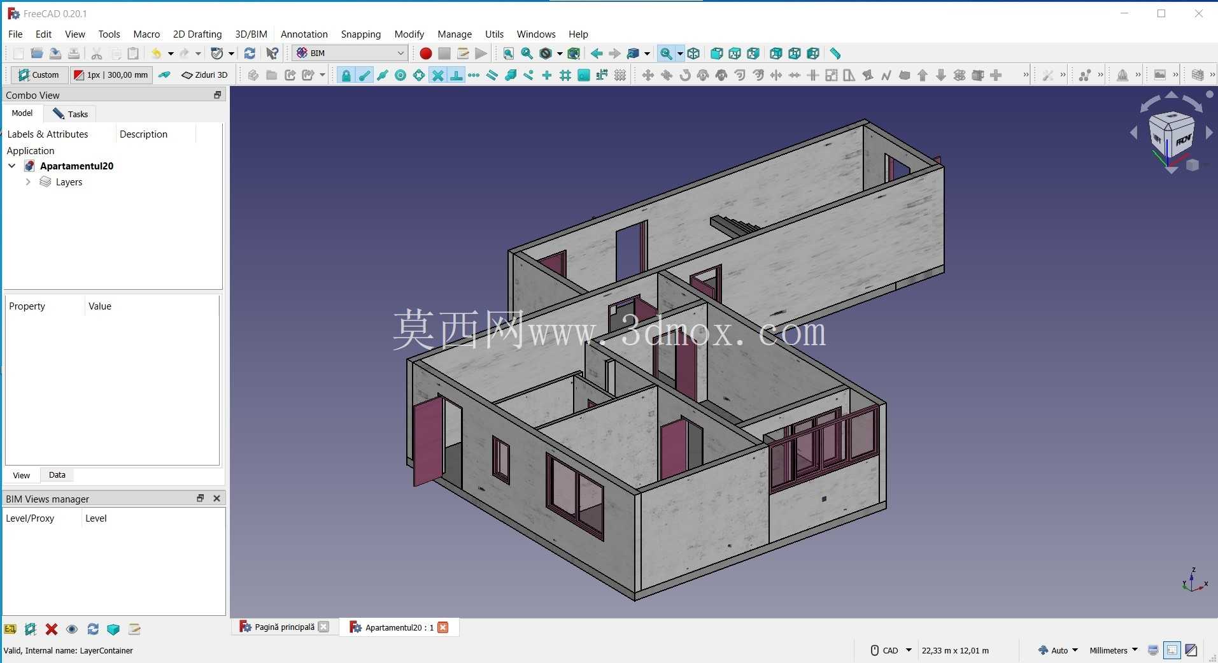This screenshot has width=1218, height=663.
Task: Open the File menu
Action: click(15, 34)
